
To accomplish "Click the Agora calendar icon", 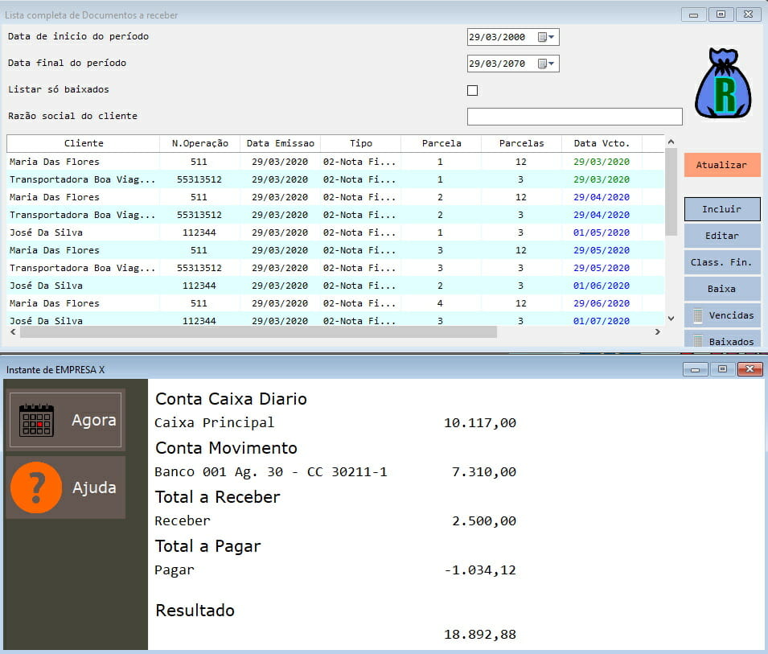I will coord(36,420).
